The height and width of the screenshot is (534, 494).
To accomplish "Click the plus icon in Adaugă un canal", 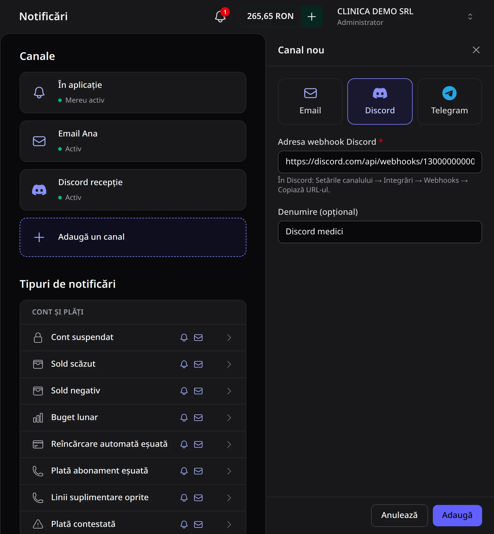I will (x=39, y=237).
